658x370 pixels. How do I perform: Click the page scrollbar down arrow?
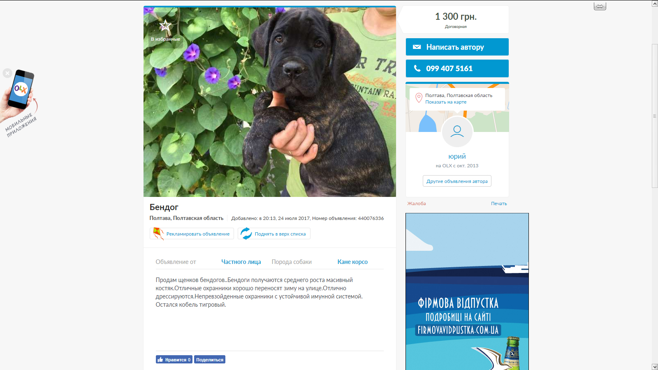coord(655,367)
